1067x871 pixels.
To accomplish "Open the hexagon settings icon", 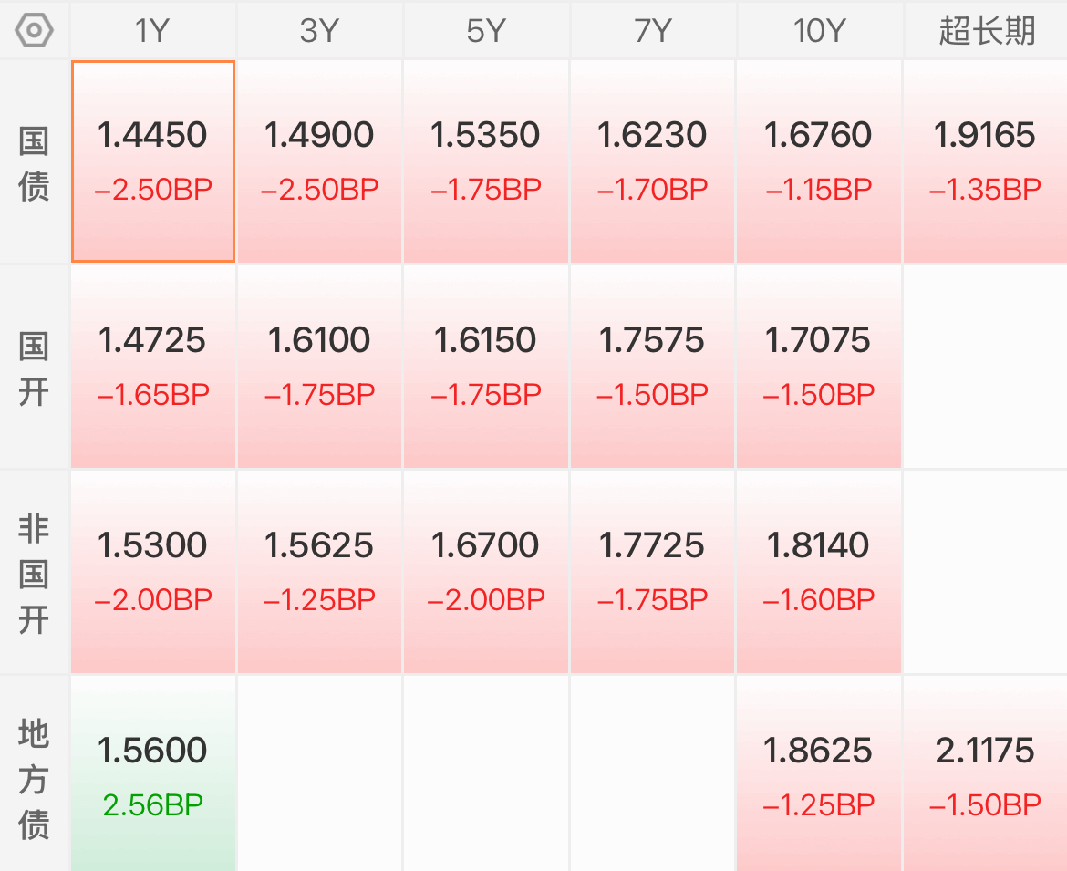I will click(34, 31).
